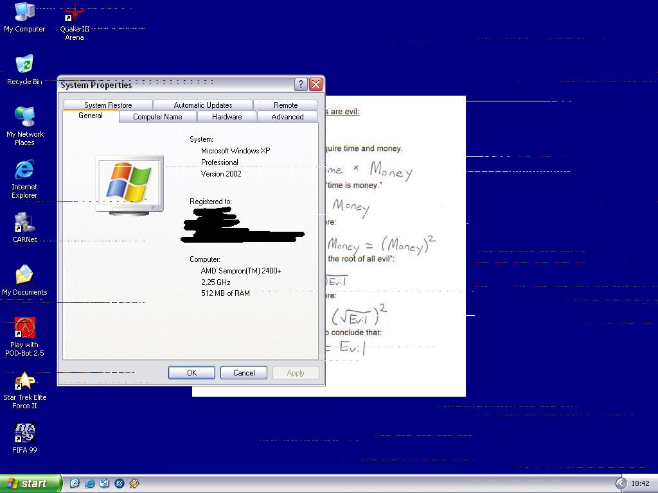Select the General tab

pyautogui.click(x=90, y=116)
